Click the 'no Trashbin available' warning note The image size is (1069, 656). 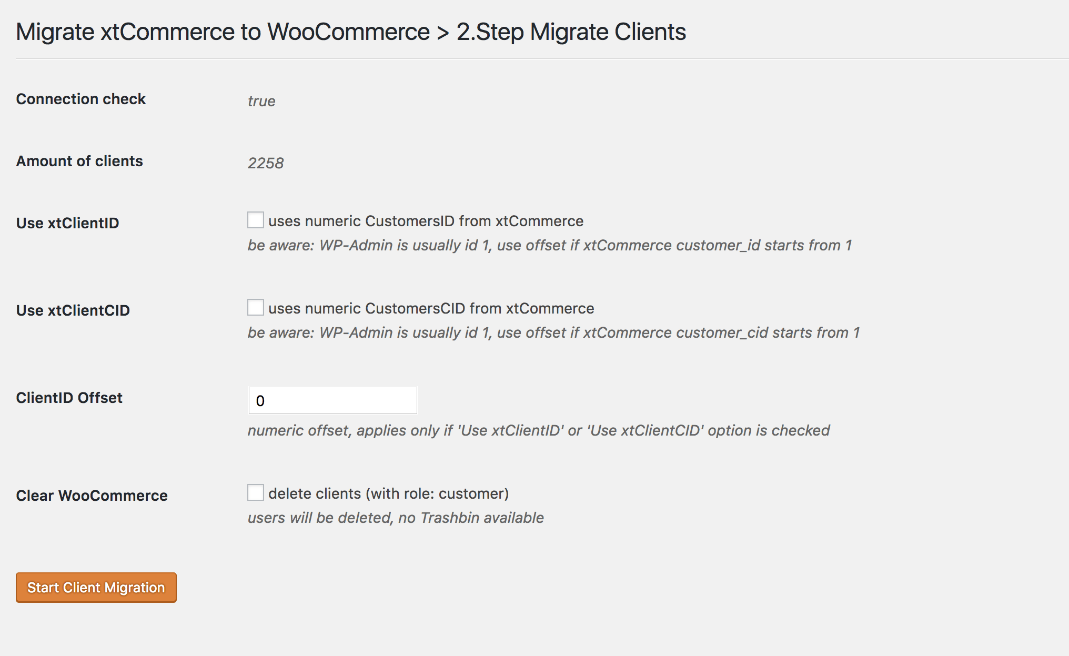(396, 518)
